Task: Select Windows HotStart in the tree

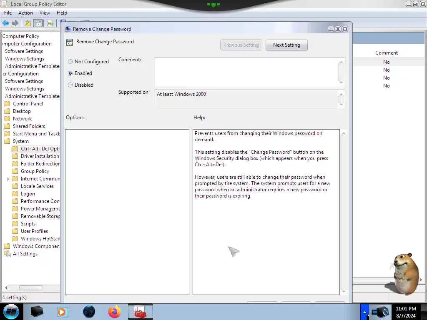Action: coord(40,239)
